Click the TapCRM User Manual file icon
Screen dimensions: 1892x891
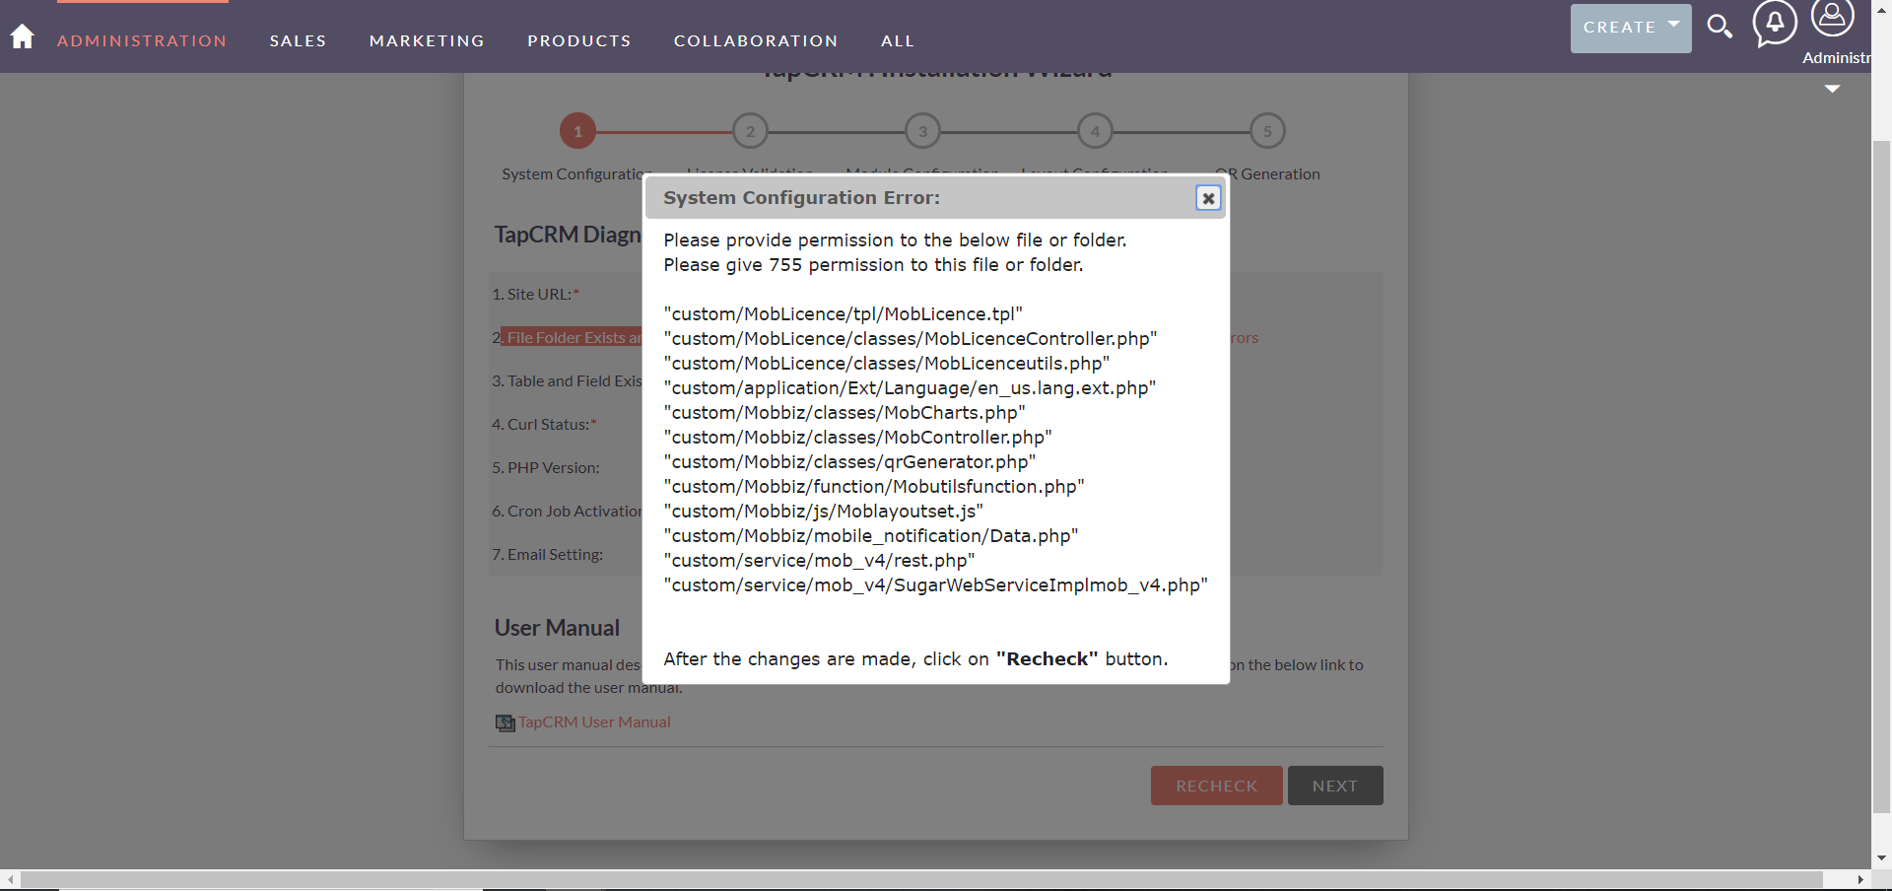506,722
